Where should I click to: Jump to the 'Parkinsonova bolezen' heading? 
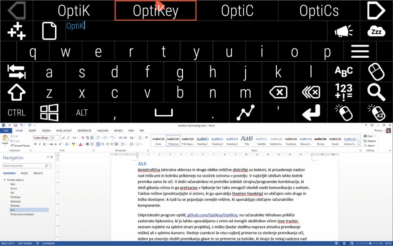coord(22,214)
